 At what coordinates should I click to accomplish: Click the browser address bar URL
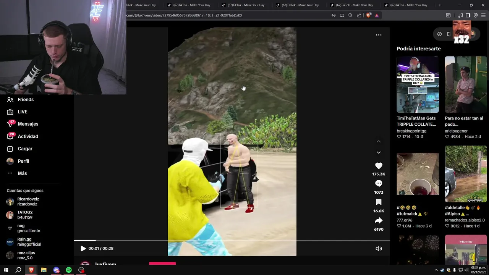tap(184, 15)
